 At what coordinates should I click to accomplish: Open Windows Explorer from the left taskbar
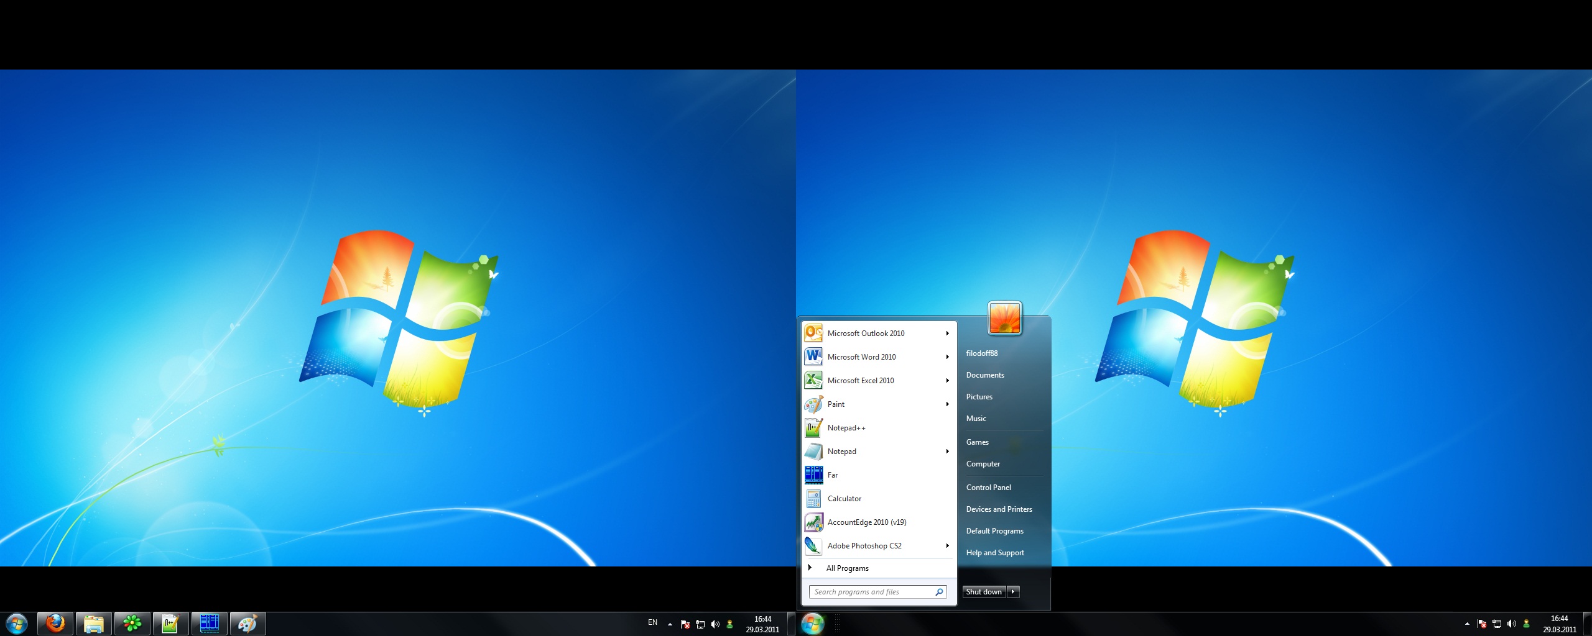(x=94, y=624)
